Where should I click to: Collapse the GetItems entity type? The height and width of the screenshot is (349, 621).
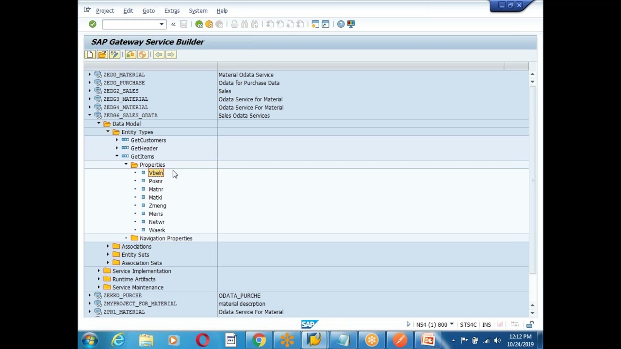[117, 157]
